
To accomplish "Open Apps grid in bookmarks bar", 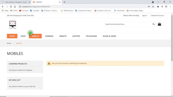I will [x=5, y=11].
